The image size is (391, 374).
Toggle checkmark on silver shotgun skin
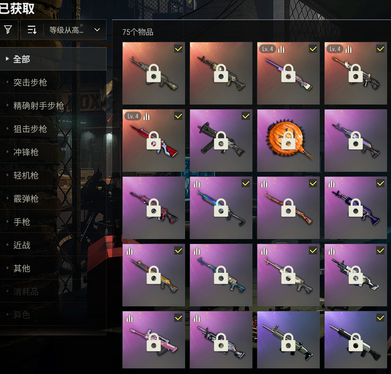380,318
